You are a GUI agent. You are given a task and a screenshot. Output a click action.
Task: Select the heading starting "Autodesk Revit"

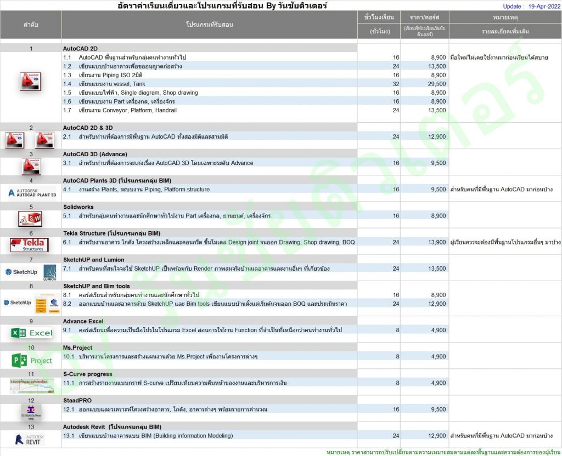click(x=112, y=427)
